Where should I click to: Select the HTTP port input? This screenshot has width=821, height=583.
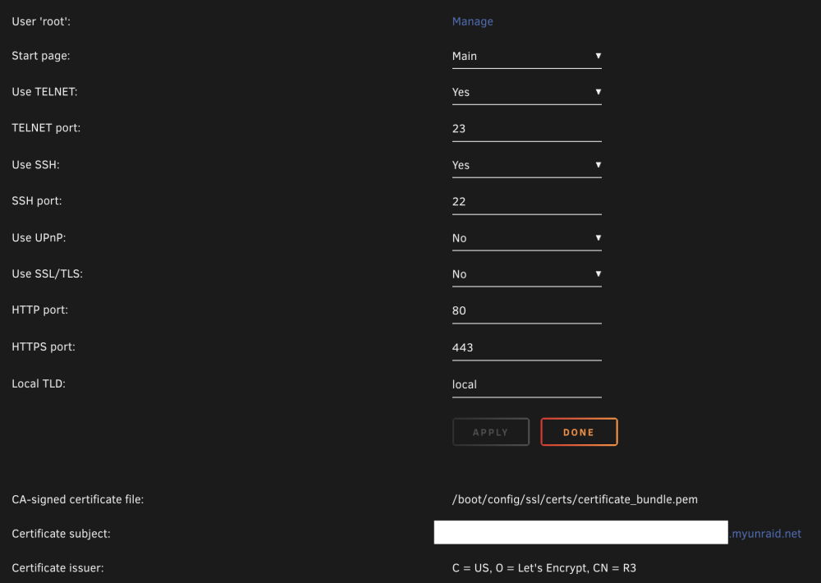click(x=527, y=310)
